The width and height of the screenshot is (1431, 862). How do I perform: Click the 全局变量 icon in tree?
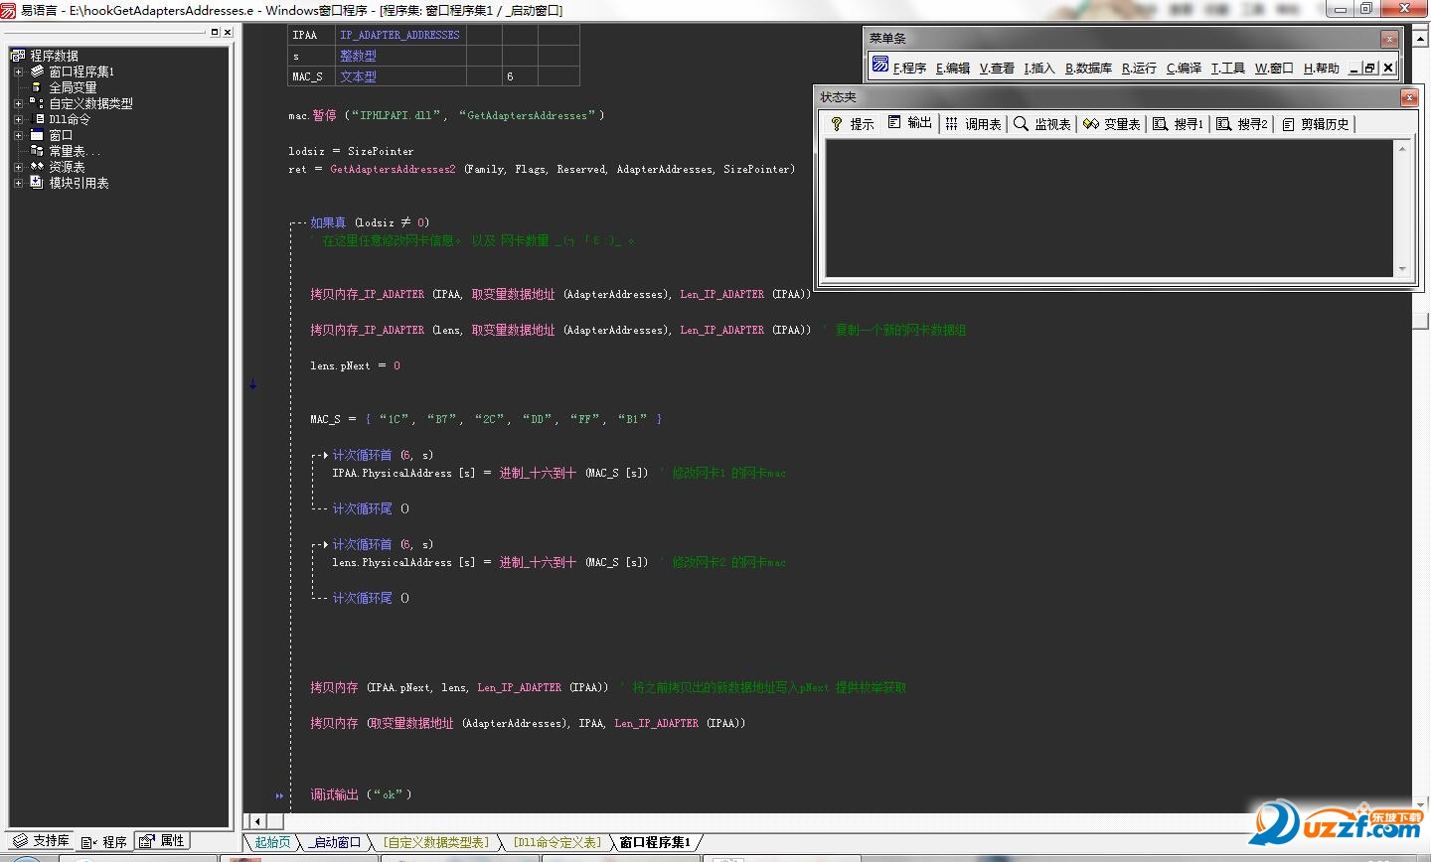pos(37,87)
